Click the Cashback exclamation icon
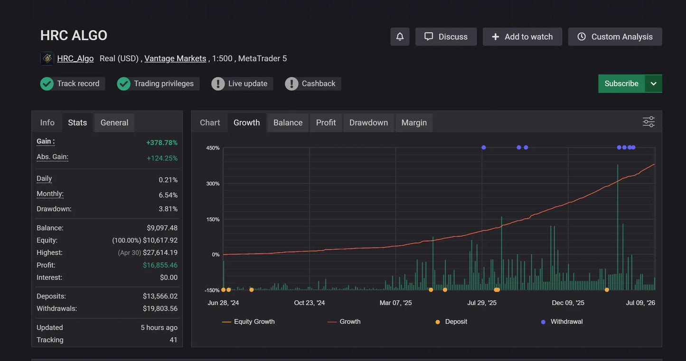 [291, 84]
